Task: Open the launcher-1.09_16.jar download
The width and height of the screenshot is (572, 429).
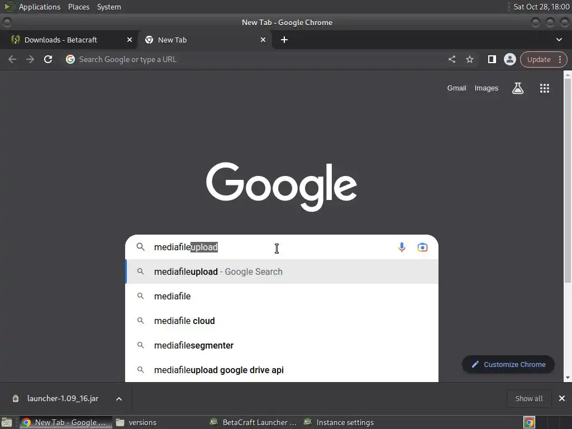Action: click(63, 398)
